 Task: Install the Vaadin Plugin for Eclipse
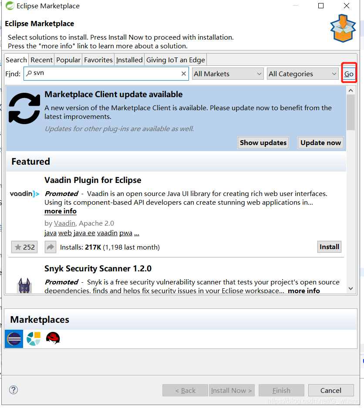329,247
